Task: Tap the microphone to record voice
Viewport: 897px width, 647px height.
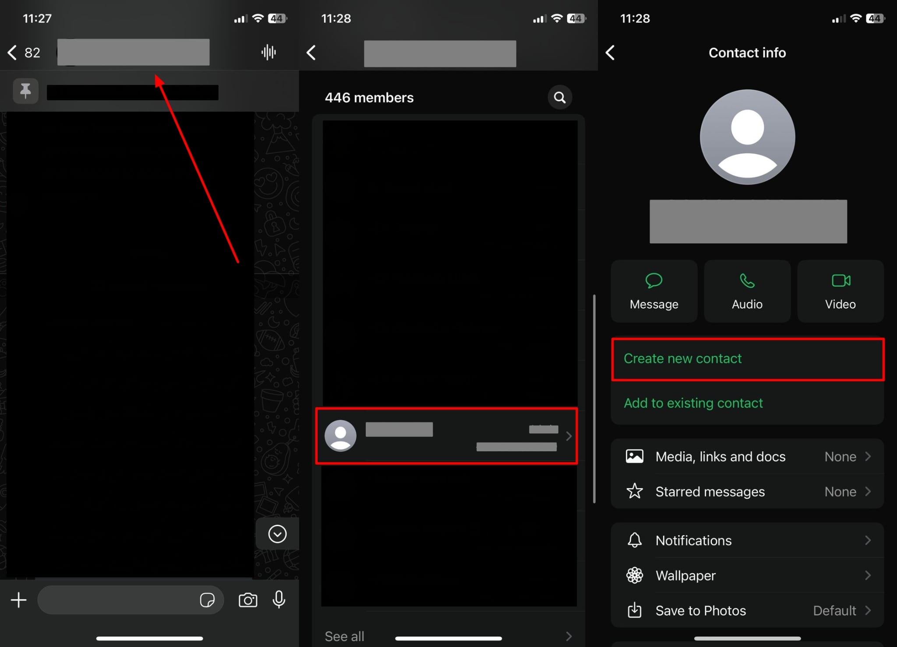Action: [279, 600]
